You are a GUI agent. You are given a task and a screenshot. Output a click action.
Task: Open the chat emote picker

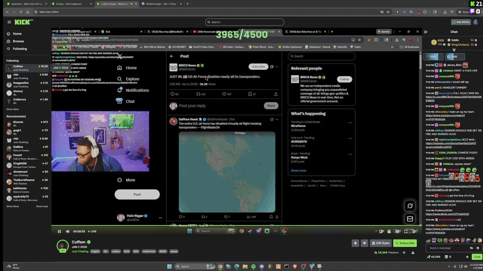point(478,248)
